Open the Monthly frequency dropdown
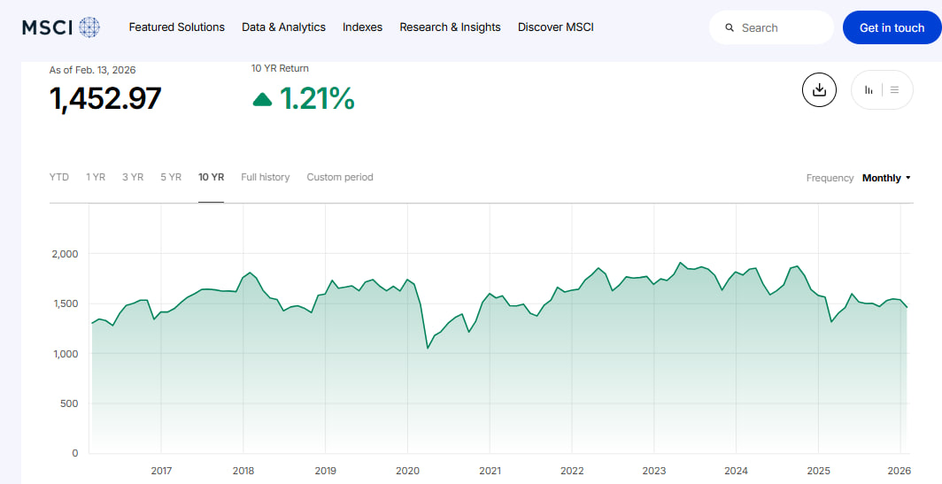 [886, 178]
